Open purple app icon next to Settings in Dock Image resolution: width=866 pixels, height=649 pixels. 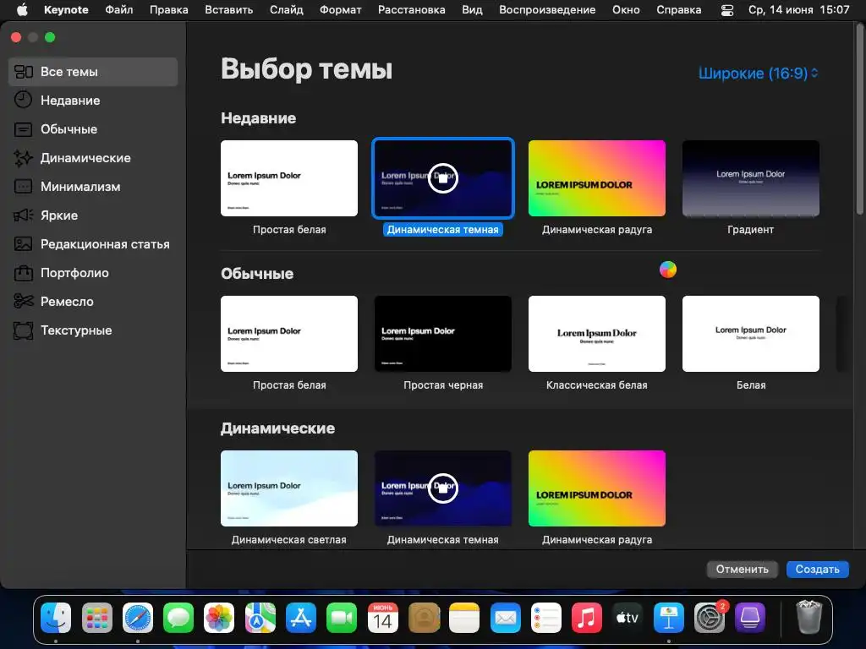750,617
